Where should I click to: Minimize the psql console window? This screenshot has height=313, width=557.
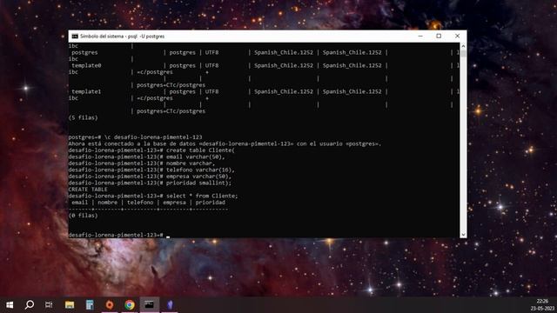click(x=420, y=37)
